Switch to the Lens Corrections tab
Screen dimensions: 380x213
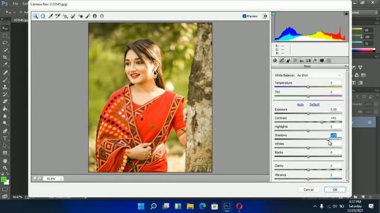point(308,60)
